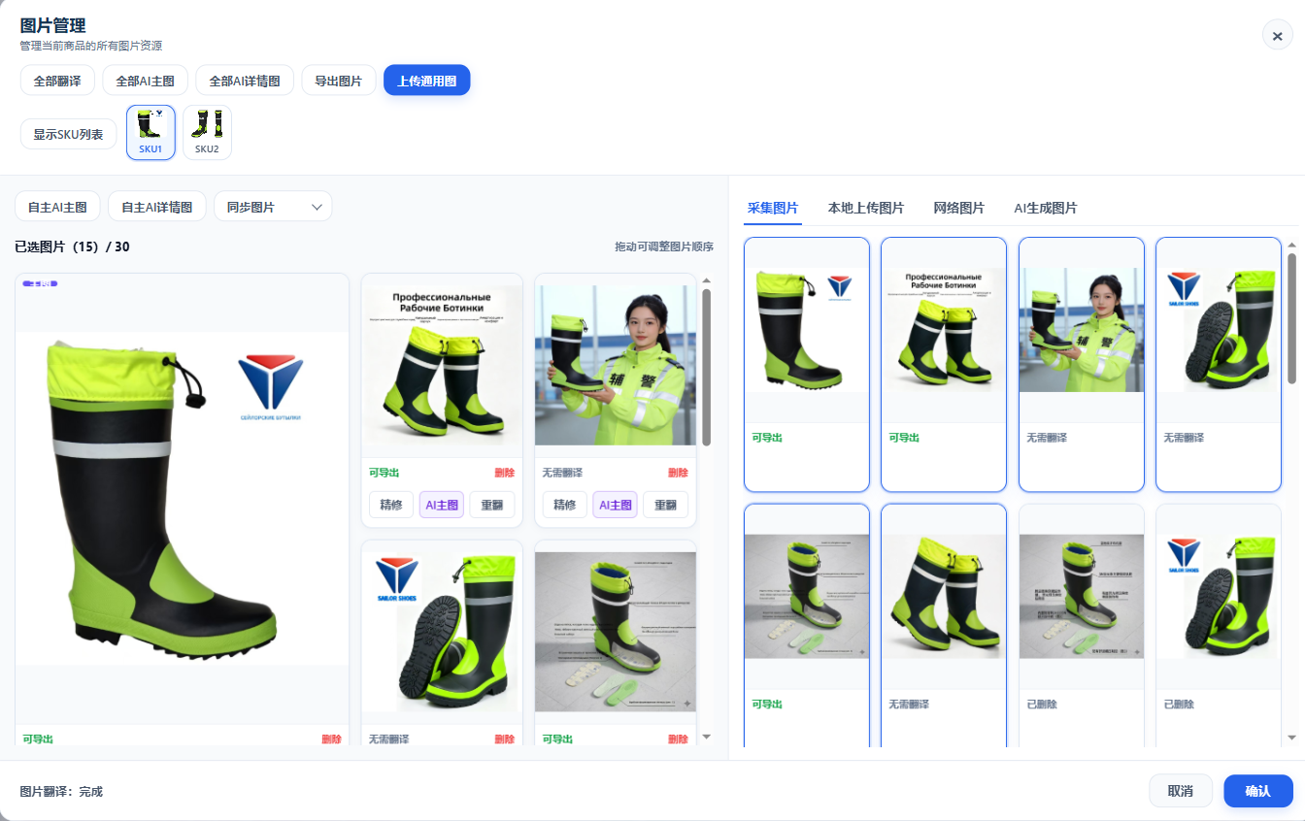
Task: Open the 网络图片 tab
Action: click(x=959, y=208)
